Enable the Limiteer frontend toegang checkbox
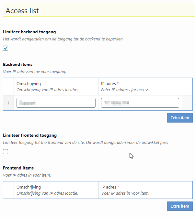The width and height of the screenshot is (195, 217). pyautogui.click(x=6, y=152)
